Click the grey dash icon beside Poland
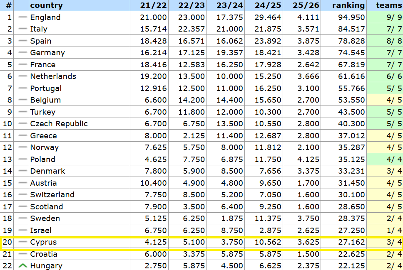The height and width of the screenshot is (270, 403). pyautogui.click(x=23, y=160)
